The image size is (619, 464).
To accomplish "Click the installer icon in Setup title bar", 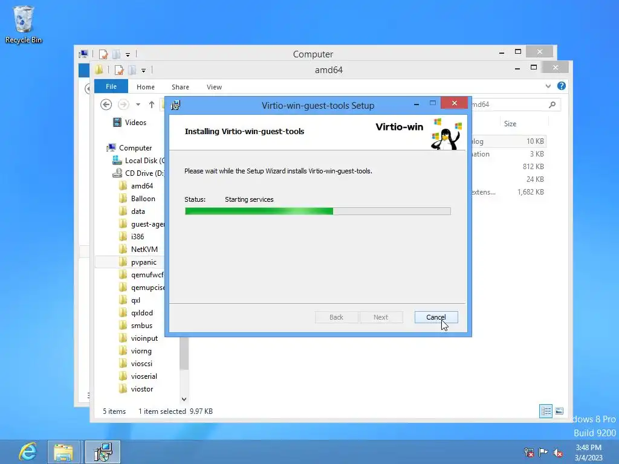I will coord(176,105).
